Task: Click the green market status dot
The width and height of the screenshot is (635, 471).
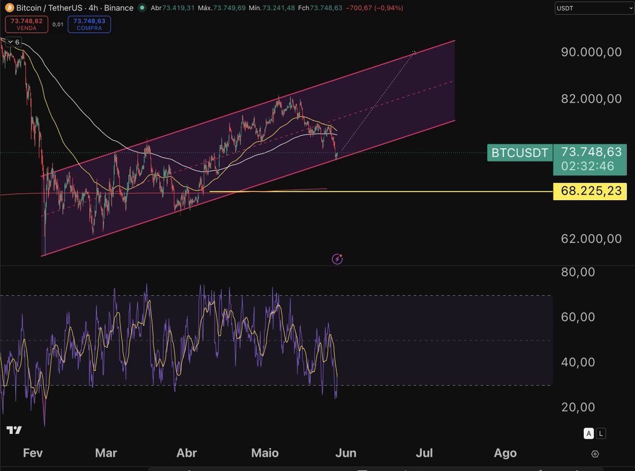Action: [141, 8]
